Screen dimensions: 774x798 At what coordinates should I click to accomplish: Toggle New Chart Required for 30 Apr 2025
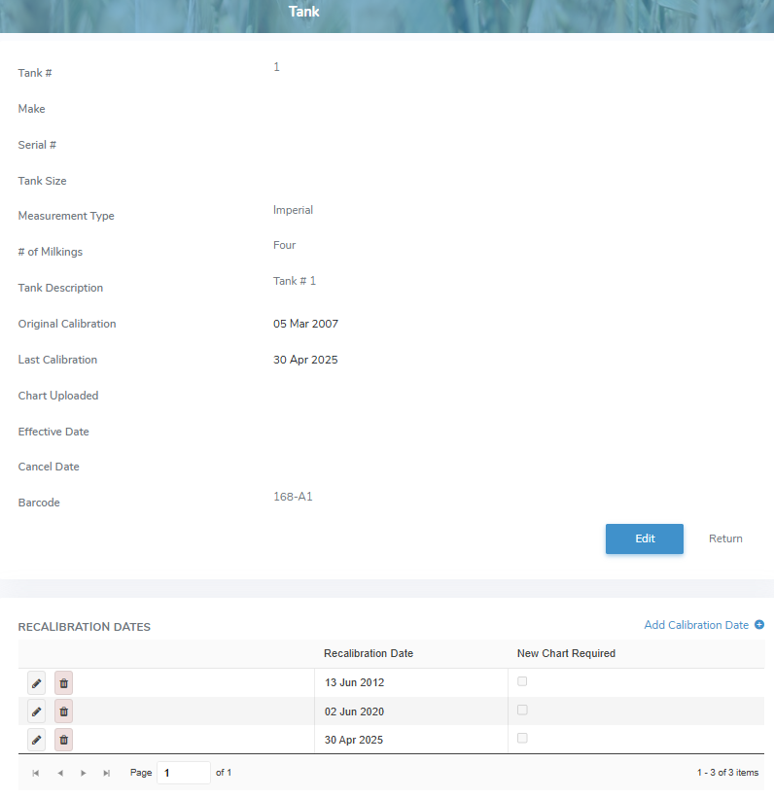522,738
